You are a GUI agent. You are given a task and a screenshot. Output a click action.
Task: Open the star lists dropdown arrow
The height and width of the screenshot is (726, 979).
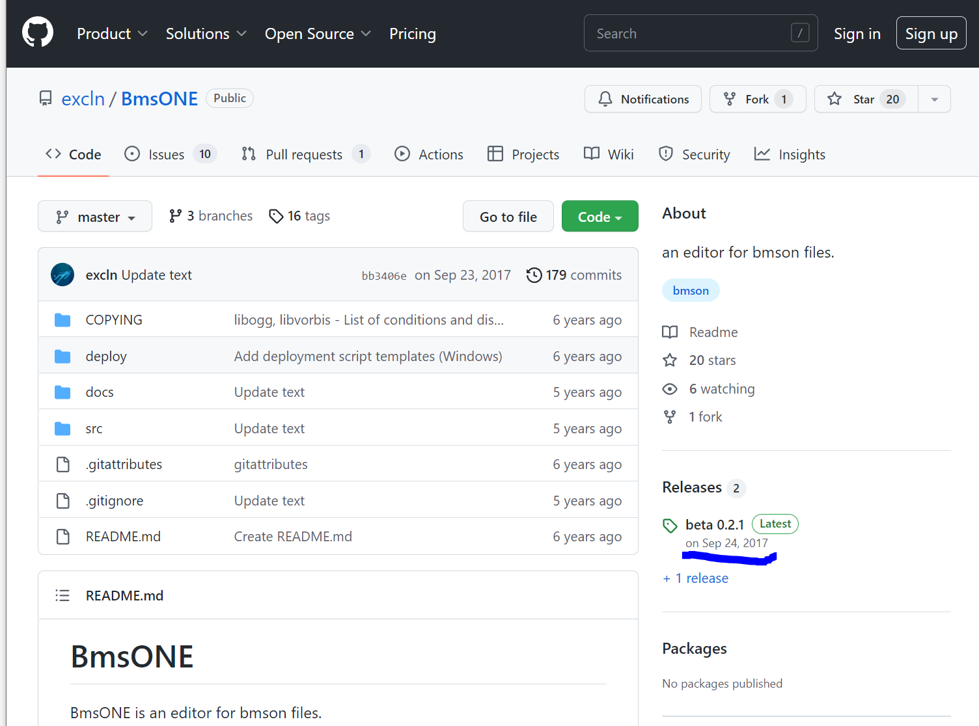coord(935,99)
